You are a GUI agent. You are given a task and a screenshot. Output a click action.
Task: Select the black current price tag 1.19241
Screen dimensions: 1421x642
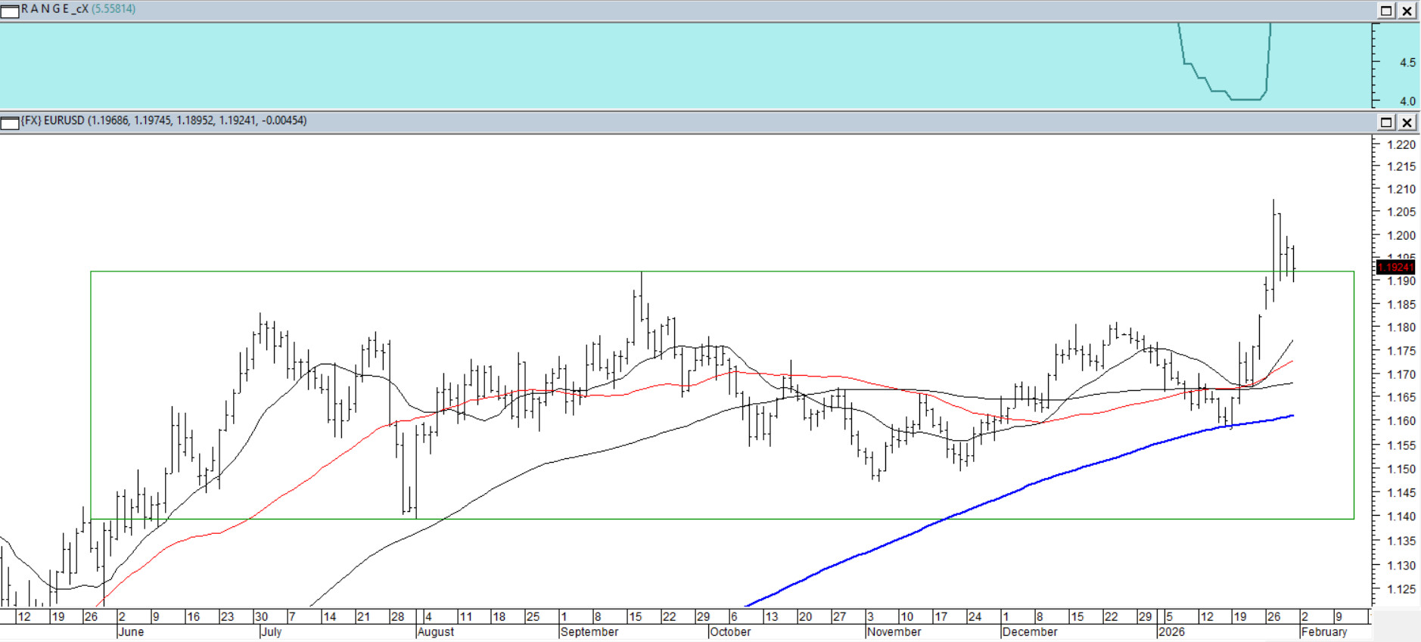click(1395, 267)
